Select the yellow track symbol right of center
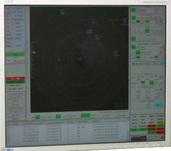 pos(117,54)
